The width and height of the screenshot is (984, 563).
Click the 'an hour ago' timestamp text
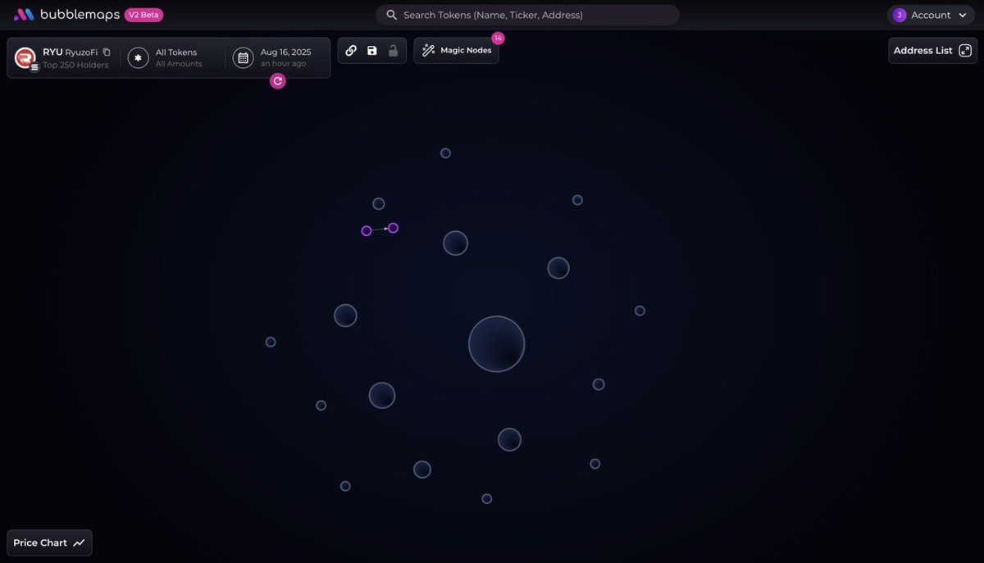tap(284, 64)
